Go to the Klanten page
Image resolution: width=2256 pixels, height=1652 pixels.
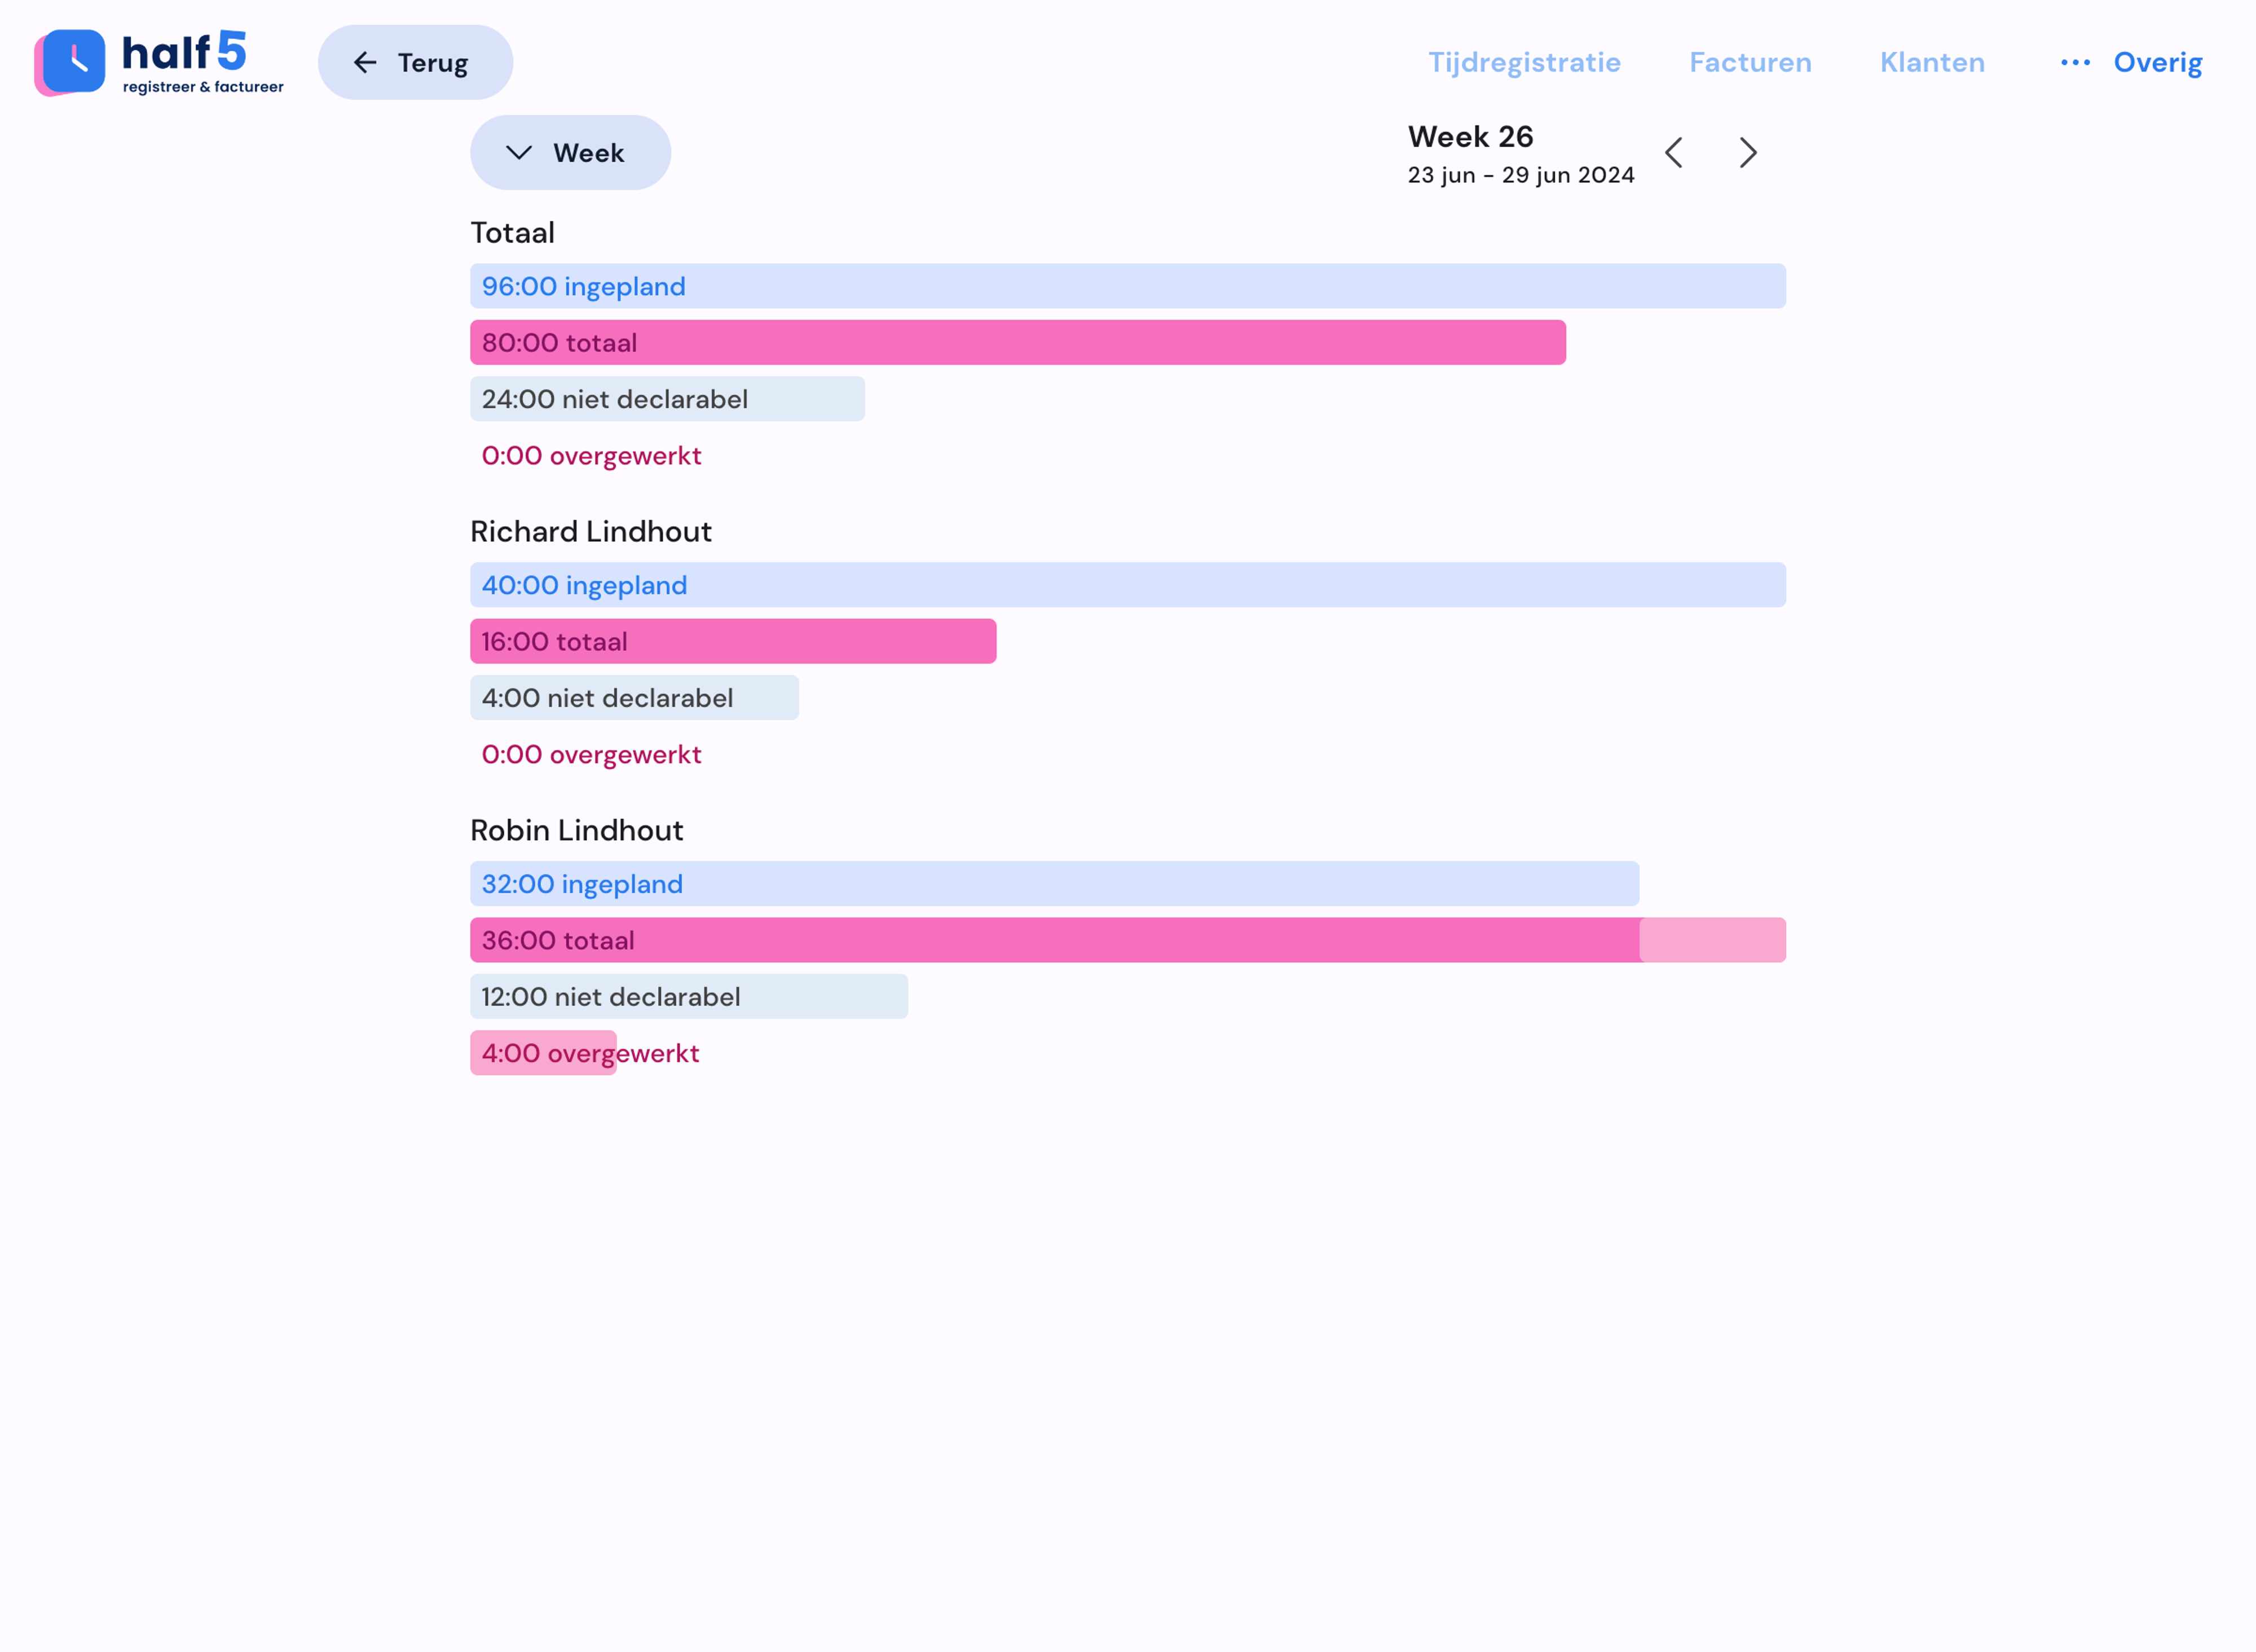point(1932,63)
